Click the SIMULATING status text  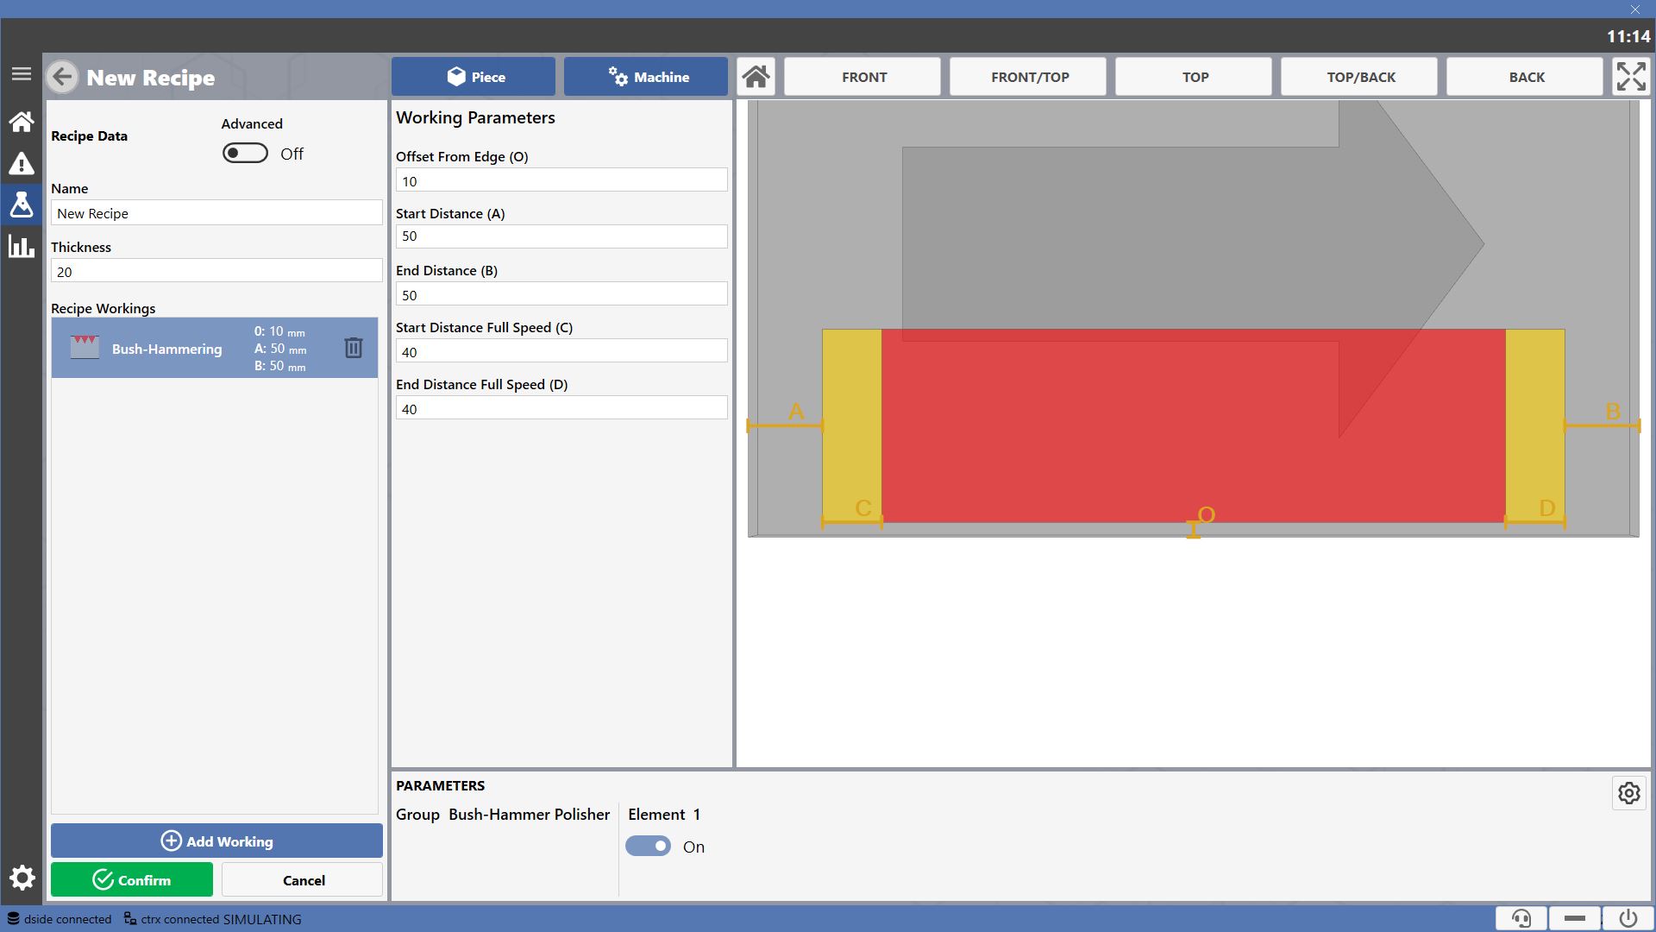(x=262, y=919)
